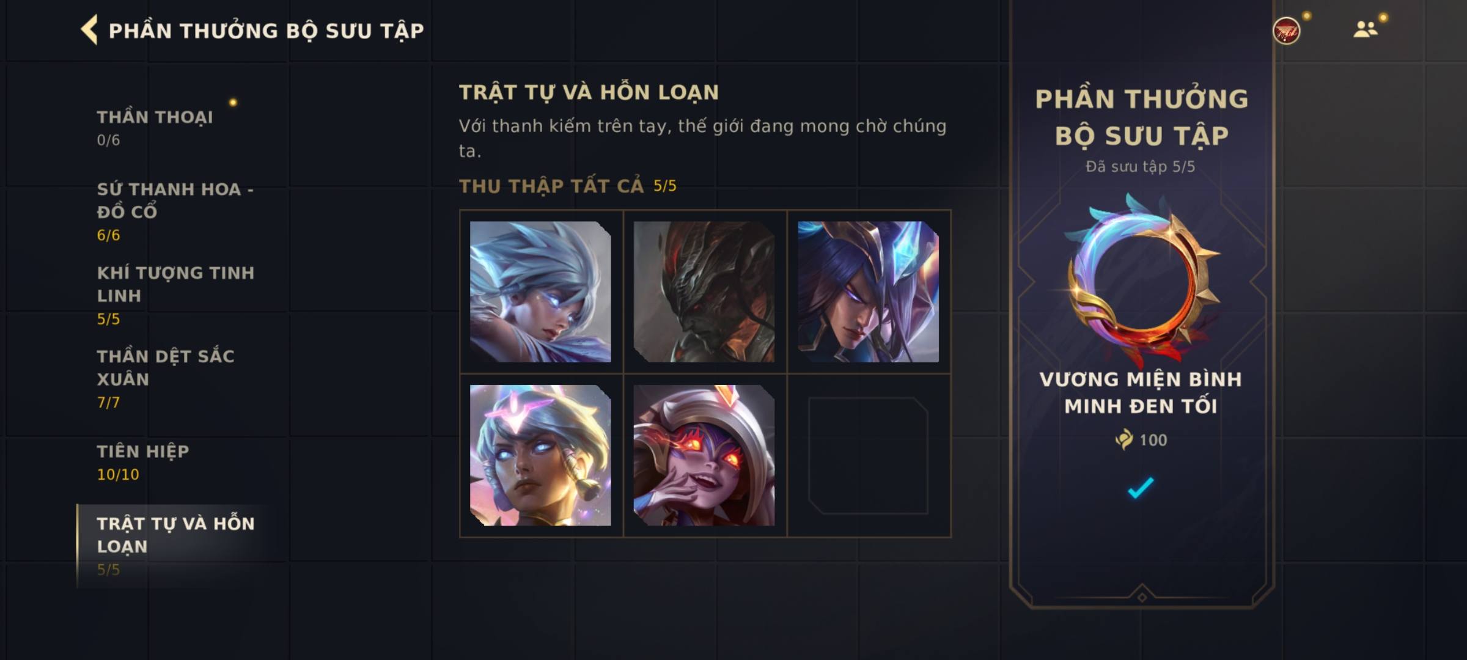Tap the blue claimed checkmark
Image resolution: width=1467 pixels, height=660 pixels.
(1141, 487)
